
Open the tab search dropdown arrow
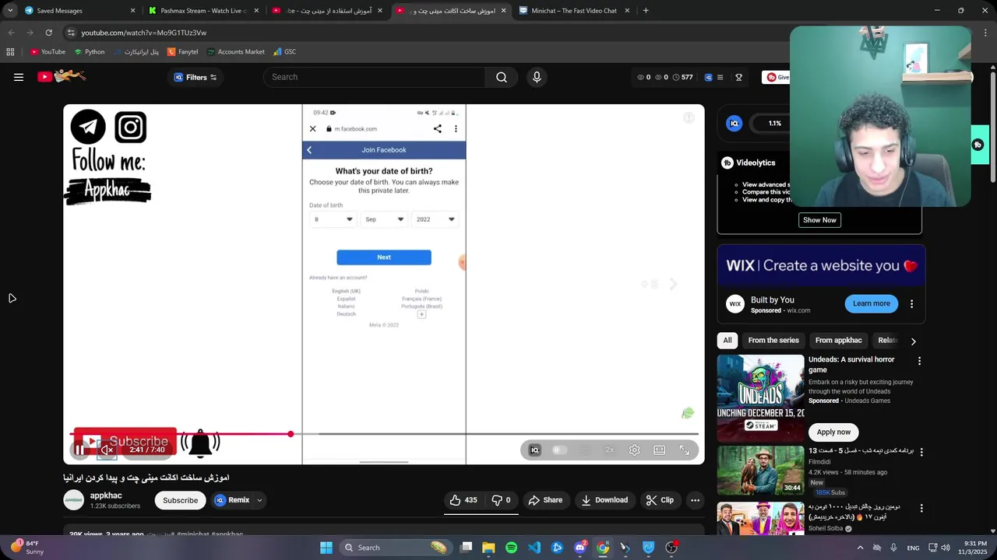10,11
